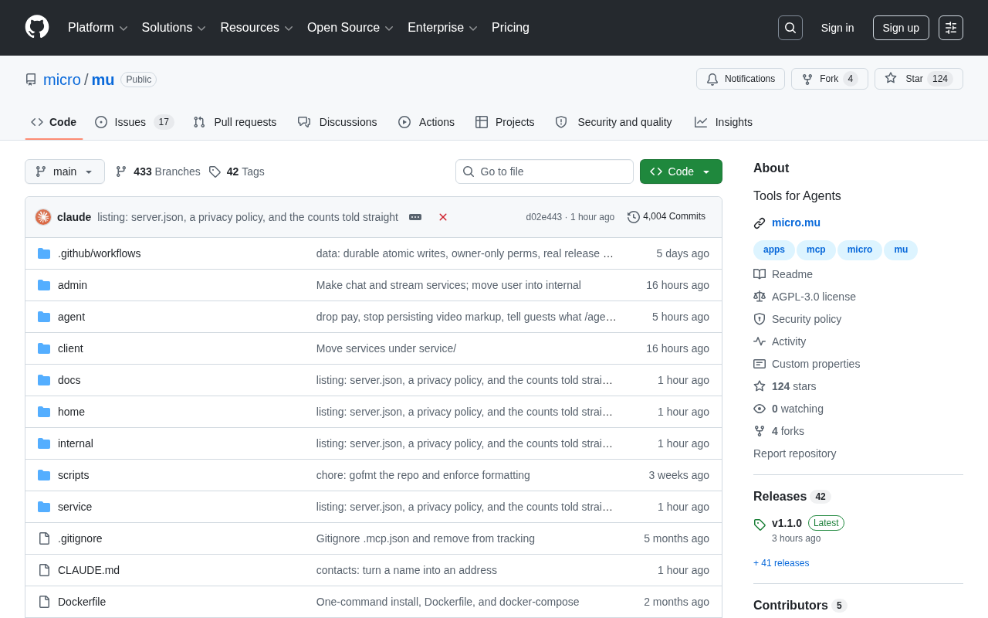This screenshot has width=988, height=618.
Task: View the 4 forks link in About
Action: point(780,431)
